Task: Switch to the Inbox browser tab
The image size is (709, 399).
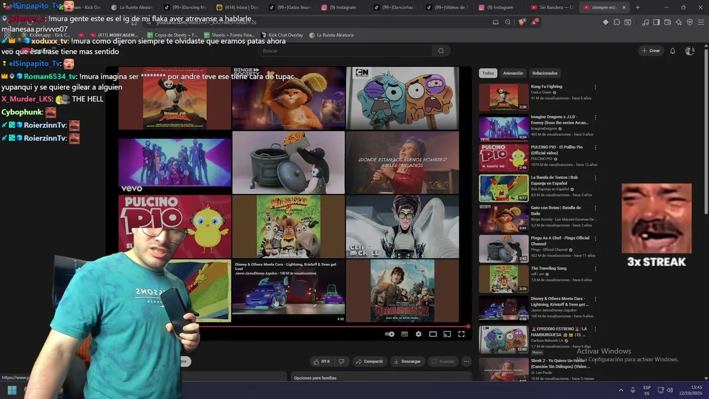Action: coord(237,7)
